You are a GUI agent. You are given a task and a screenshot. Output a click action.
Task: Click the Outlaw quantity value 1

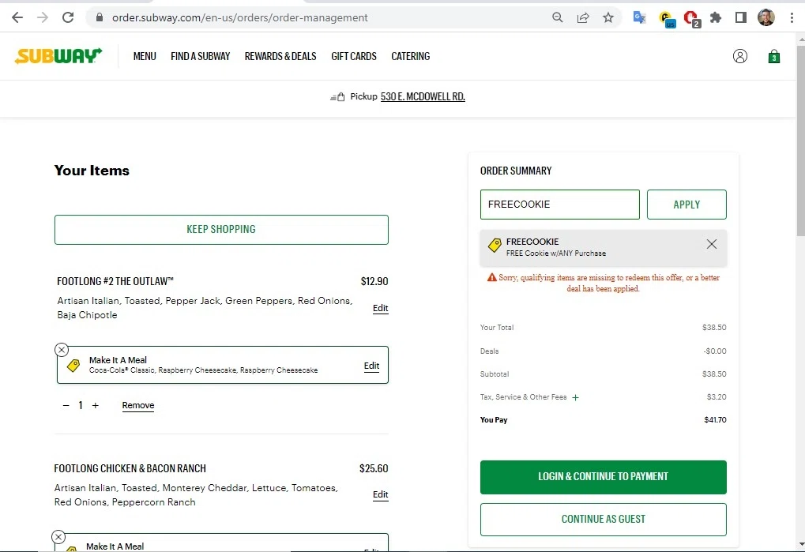coord(81,405)
